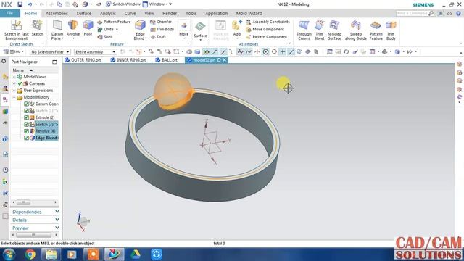This screenshot has height=261, width=464.
Task: Click the Unite boolean tool
Action: (x=106, y=29)
